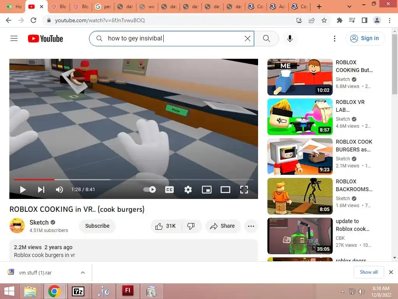Open the Windows Start menu
Image resolution: width=398 pixels, height=299 pixels.
pyautogui.click(x=9, y=291)
